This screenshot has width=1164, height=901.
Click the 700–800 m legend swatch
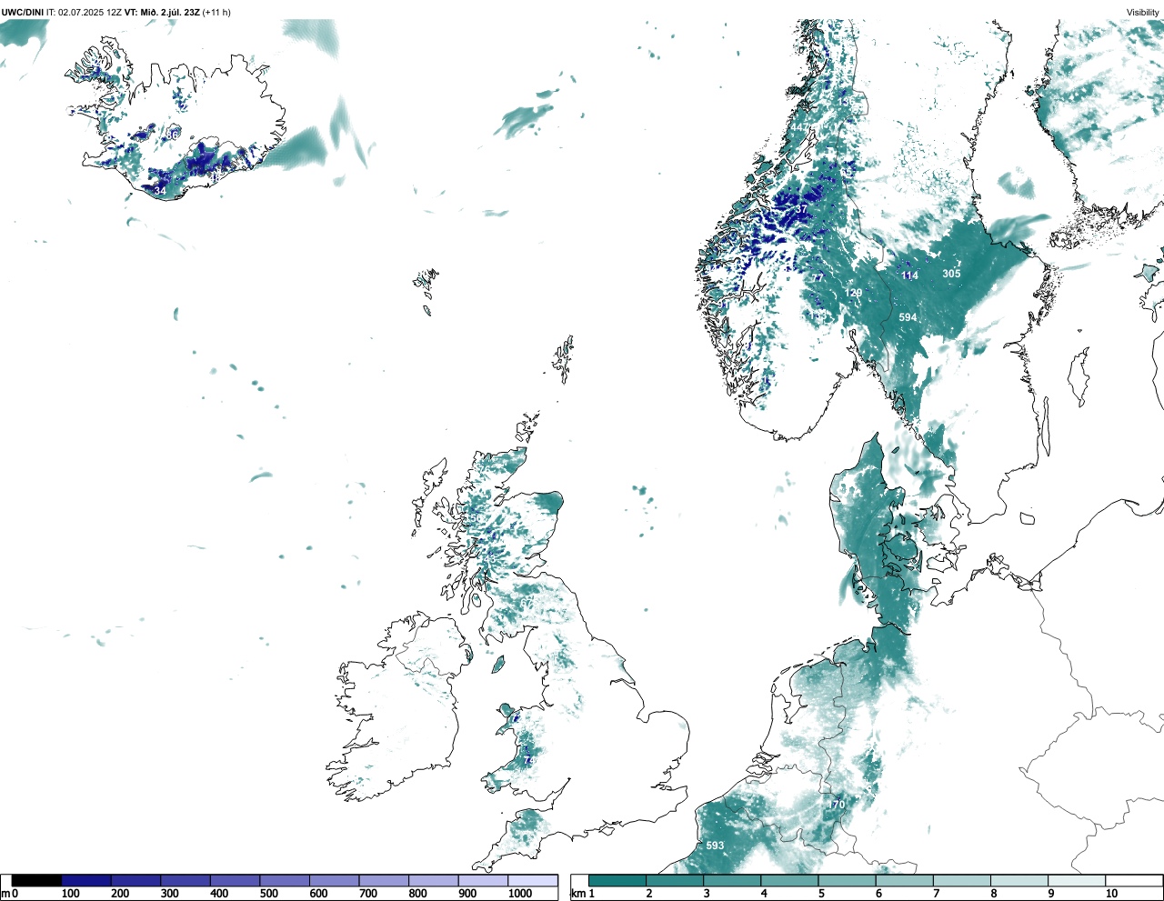pyautogui.click(x=384, y=880)
